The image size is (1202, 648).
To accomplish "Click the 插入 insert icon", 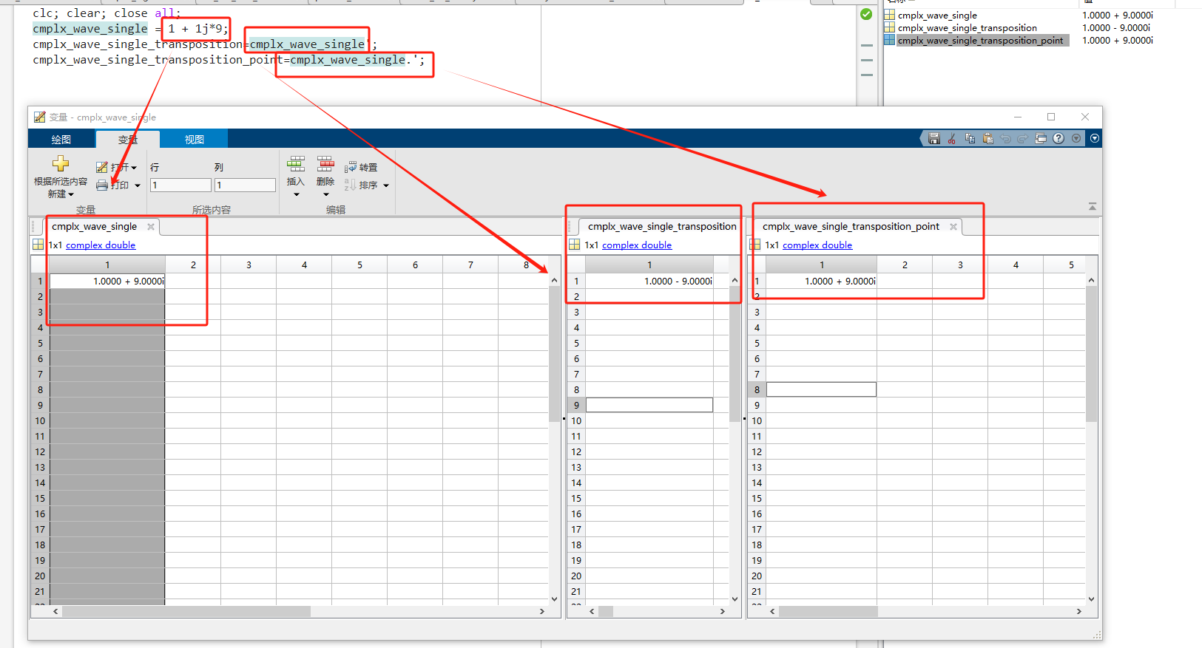I will tap(296, 163).
